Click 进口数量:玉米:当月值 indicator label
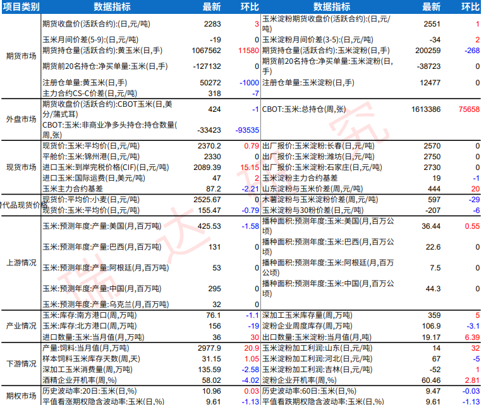The height and width of the screenshot is (405, 491). click(94, 337)
